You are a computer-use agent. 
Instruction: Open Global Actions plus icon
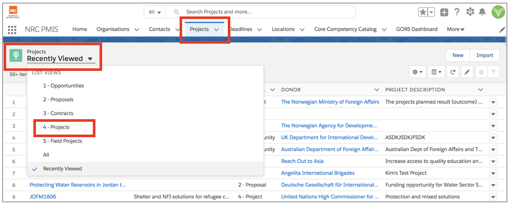tap(444, 12)
